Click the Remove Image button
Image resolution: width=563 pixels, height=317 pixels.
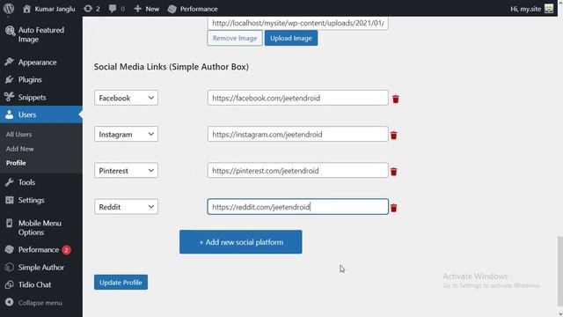[x=235, y=38]
